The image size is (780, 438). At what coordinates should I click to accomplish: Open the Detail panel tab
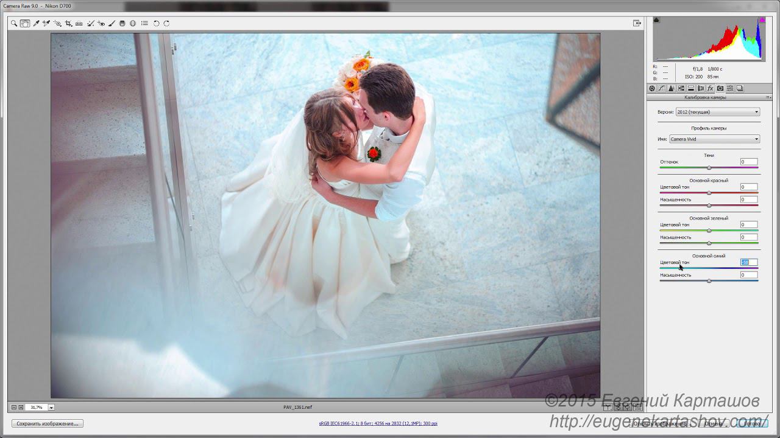click(672, 88)
